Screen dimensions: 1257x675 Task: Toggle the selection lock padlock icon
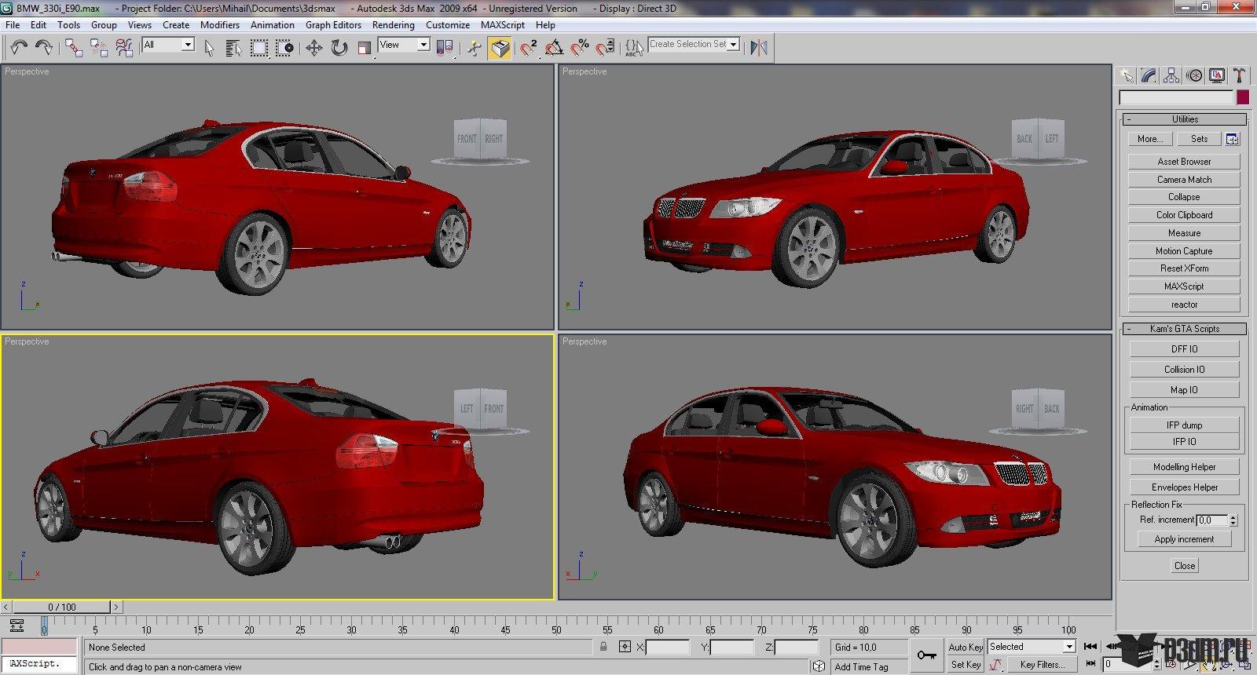(603, 647)
